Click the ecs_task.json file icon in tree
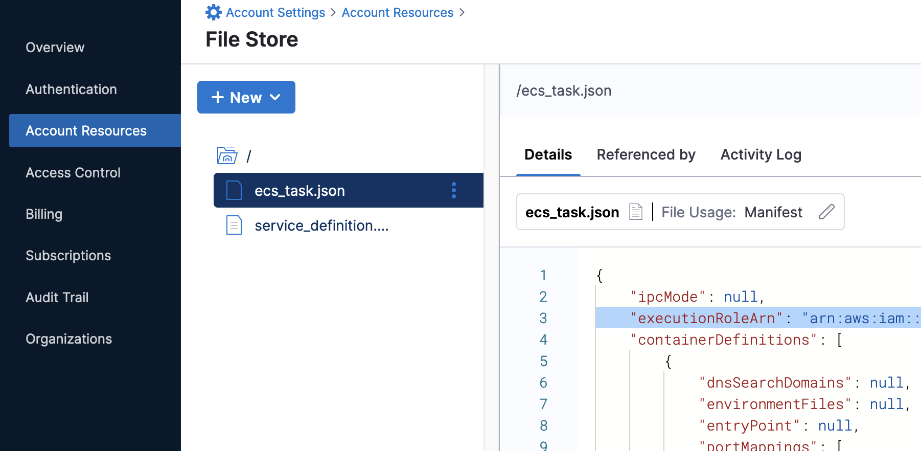 [234, 190]
